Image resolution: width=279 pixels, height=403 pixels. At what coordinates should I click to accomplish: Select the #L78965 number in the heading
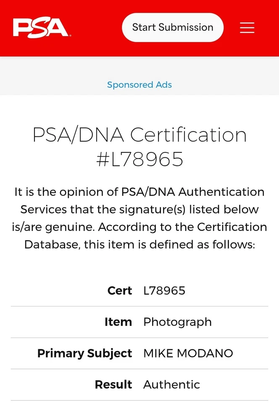(x=139, y=160)
